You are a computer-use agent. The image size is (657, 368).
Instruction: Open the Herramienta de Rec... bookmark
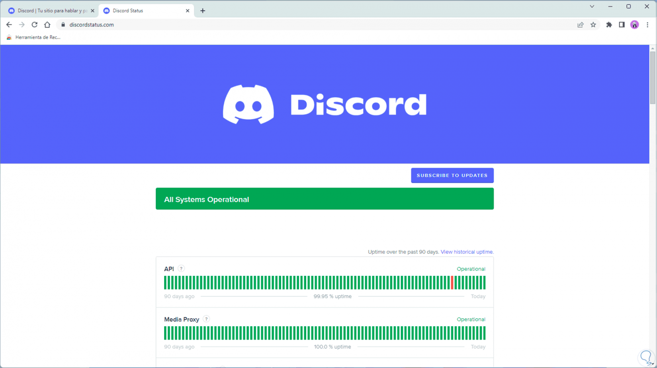click(33, 37)
